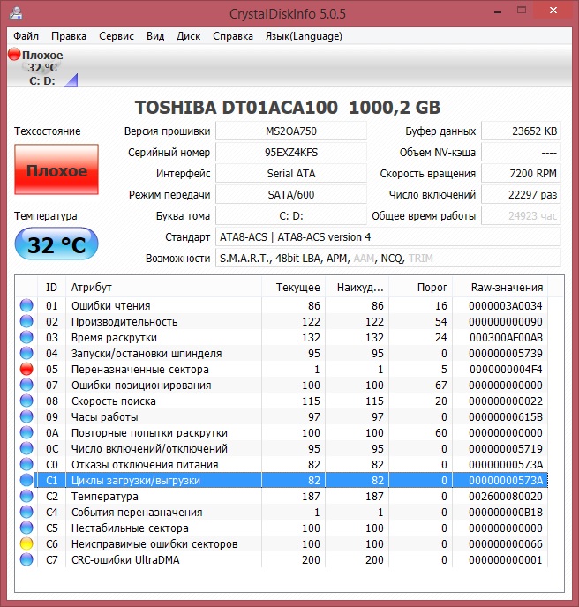
Task: Open the Правка menu
Action: coord(69,36)
